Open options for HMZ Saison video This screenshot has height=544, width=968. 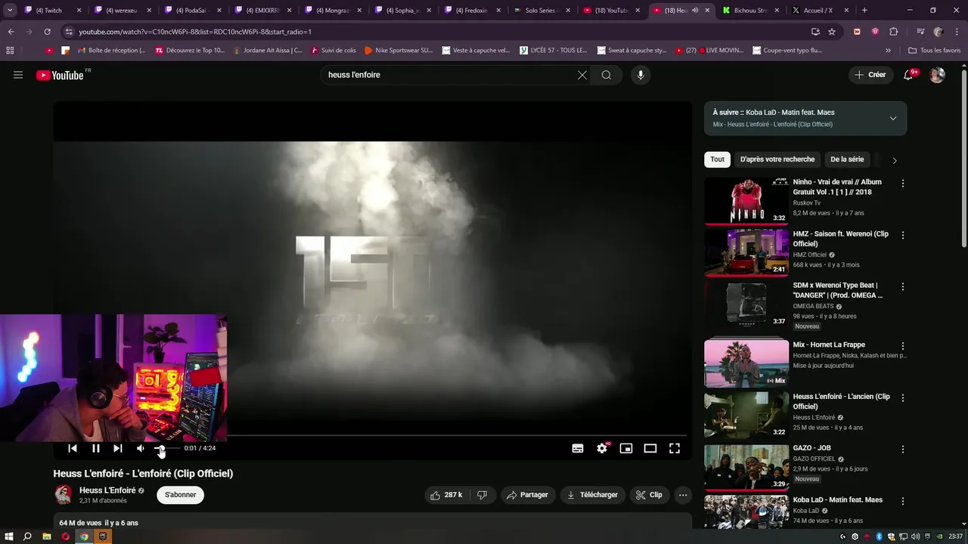tap(902, 235)
